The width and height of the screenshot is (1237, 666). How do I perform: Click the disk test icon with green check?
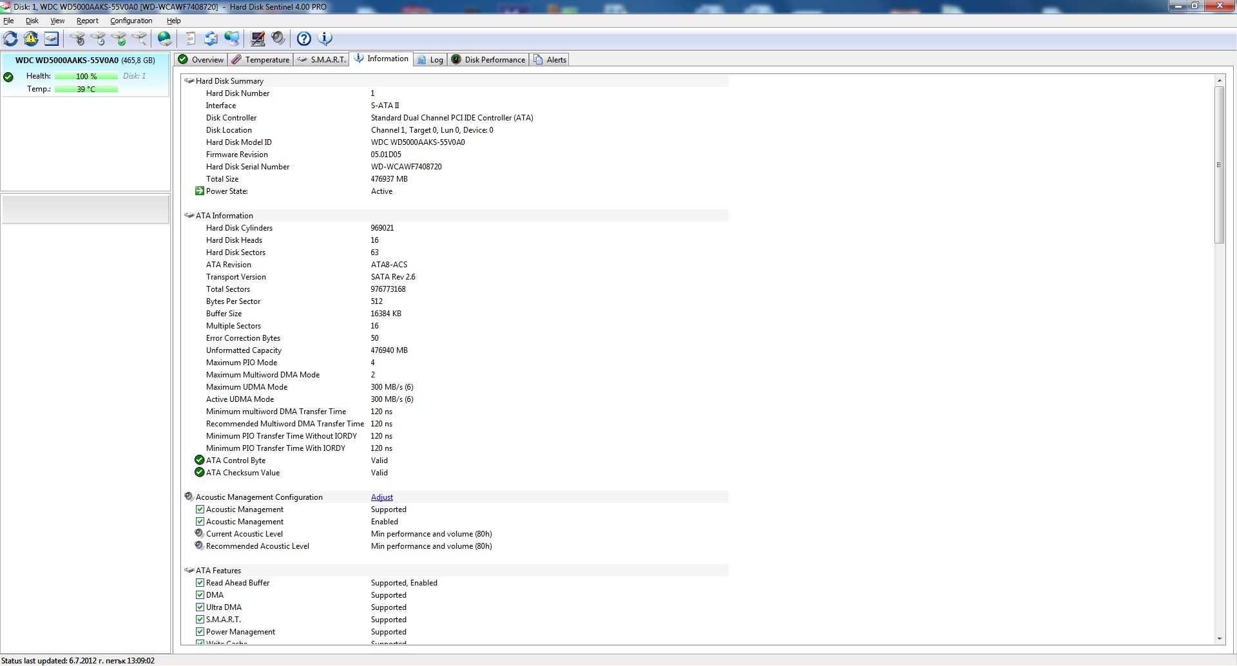click(x=119, y=39)
